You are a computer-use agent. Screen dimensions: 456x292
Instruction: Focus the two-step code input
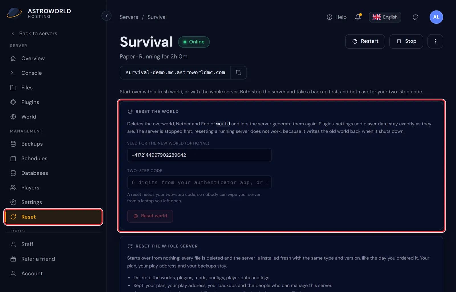coord(199,182)
